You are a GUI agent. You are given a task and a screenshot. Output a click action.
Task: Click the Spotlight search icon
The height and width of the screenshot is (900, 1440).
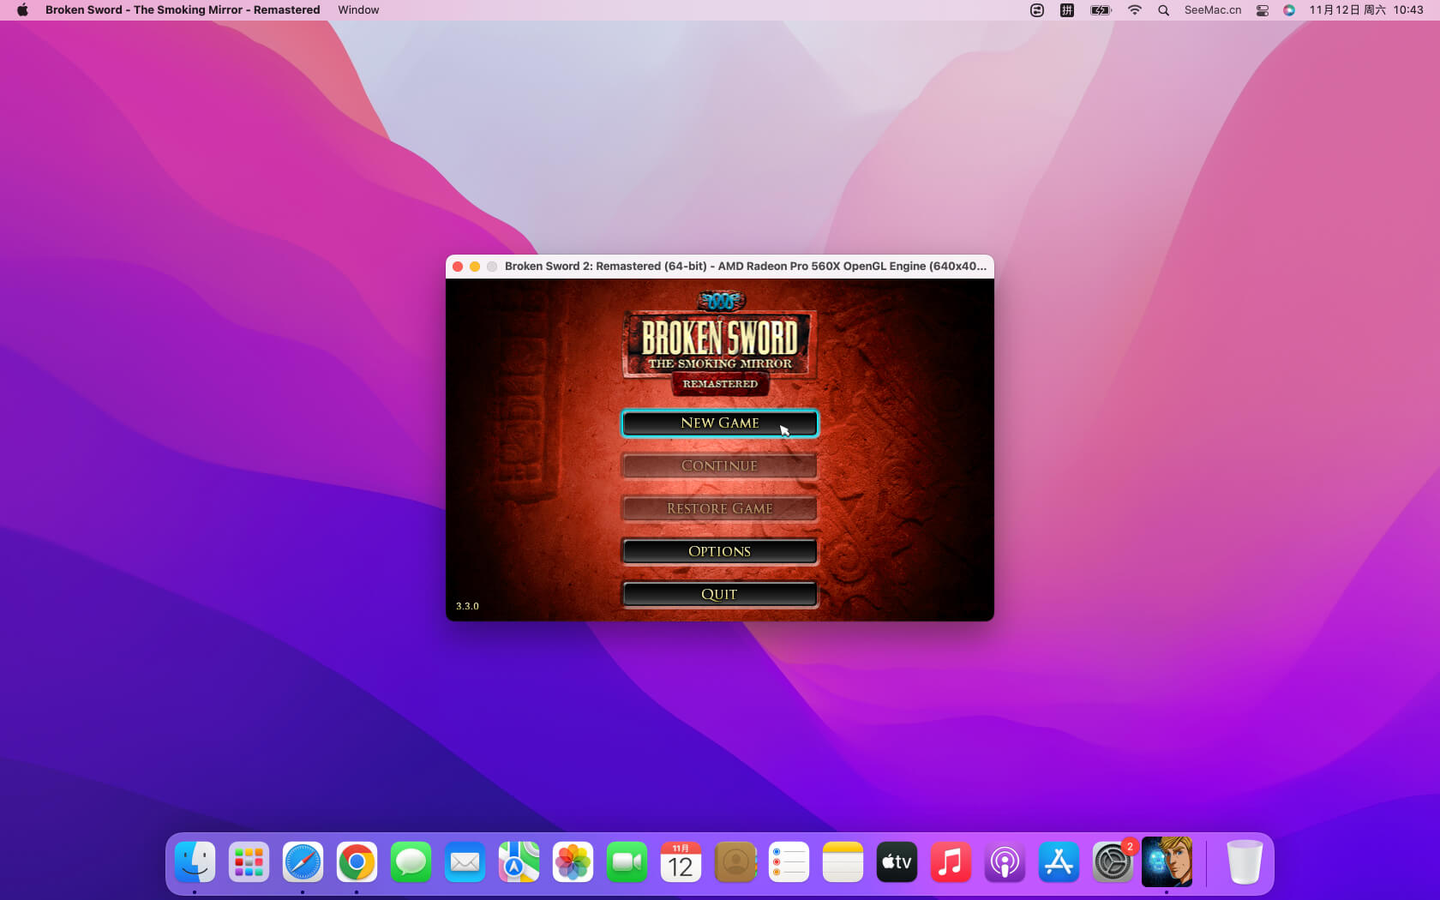click(x=1163, y=10)
